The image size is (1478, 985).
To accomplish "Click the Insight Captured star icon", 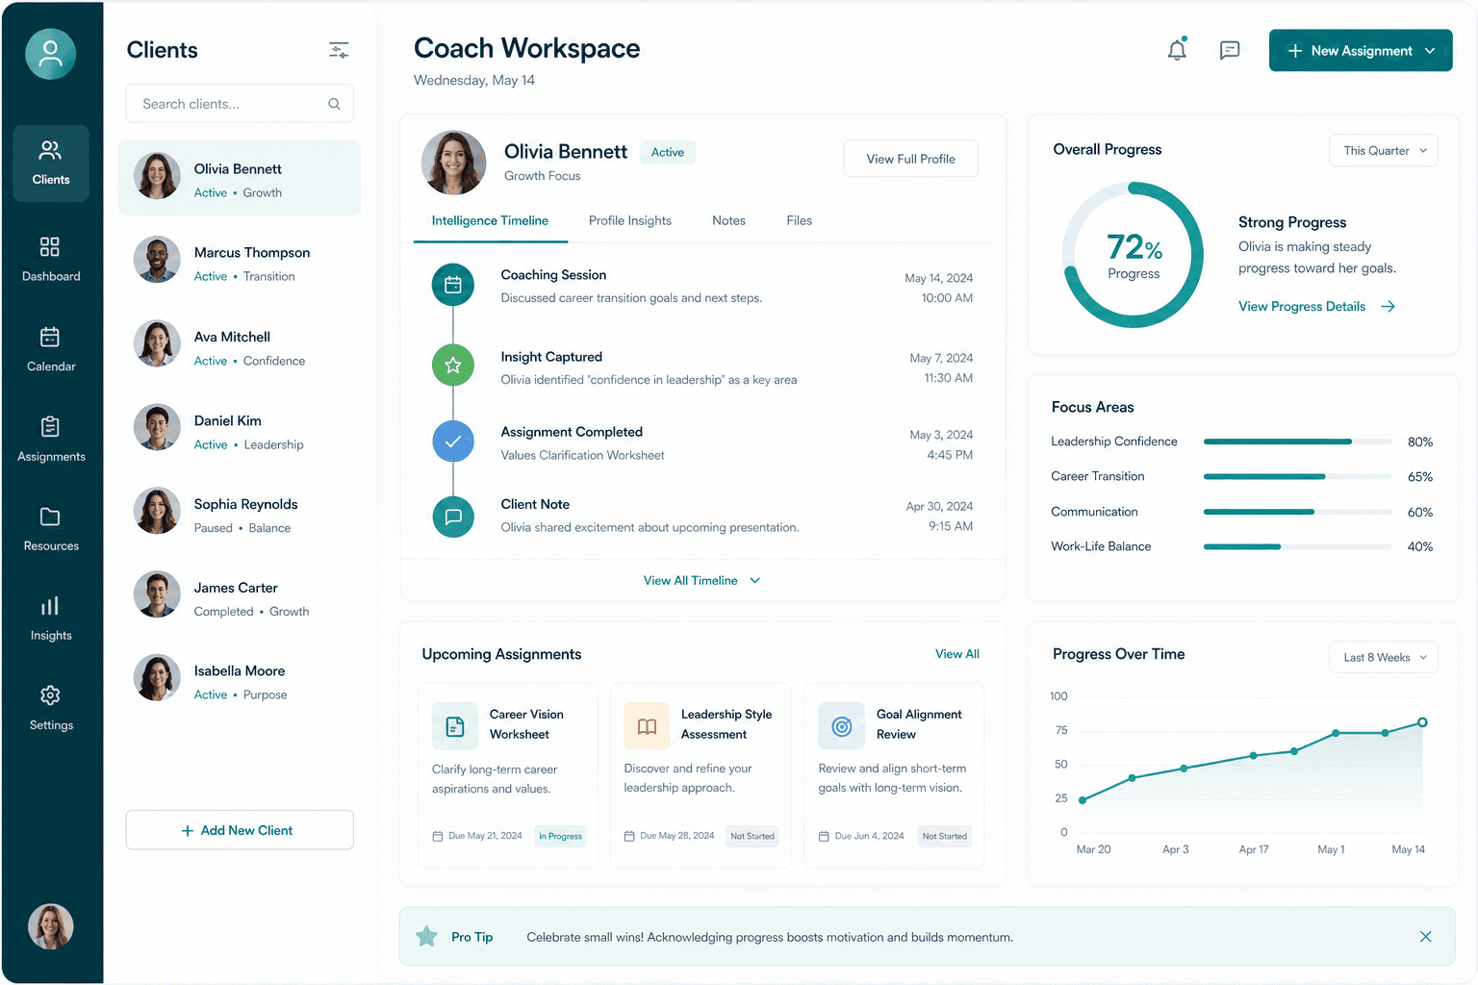I will (x=453, y=366).
